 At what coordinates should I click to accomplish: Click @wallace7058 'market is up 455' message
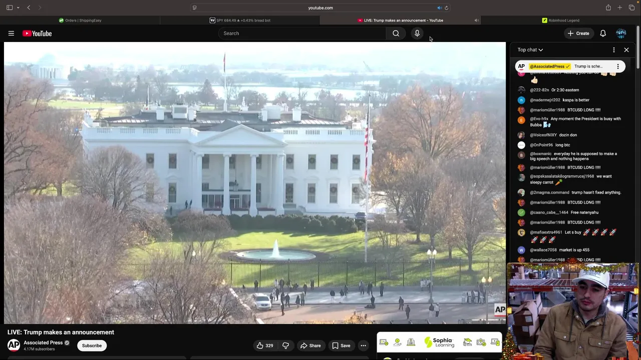(574, 250)
